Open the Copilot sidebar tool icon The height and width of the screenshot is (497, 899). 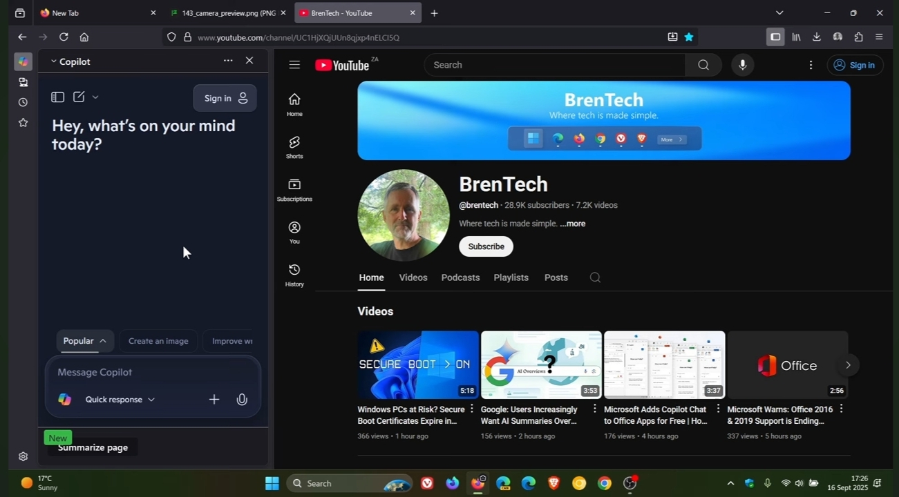click(x=23, y=61)
